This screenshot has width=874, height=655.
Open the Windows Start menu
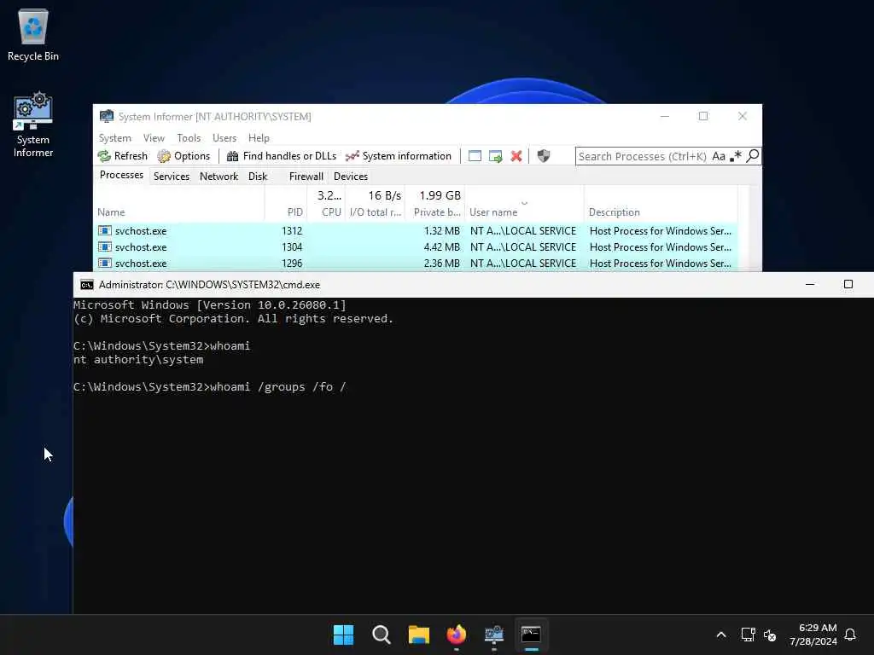pyautogui.click(x=343, y=635)
